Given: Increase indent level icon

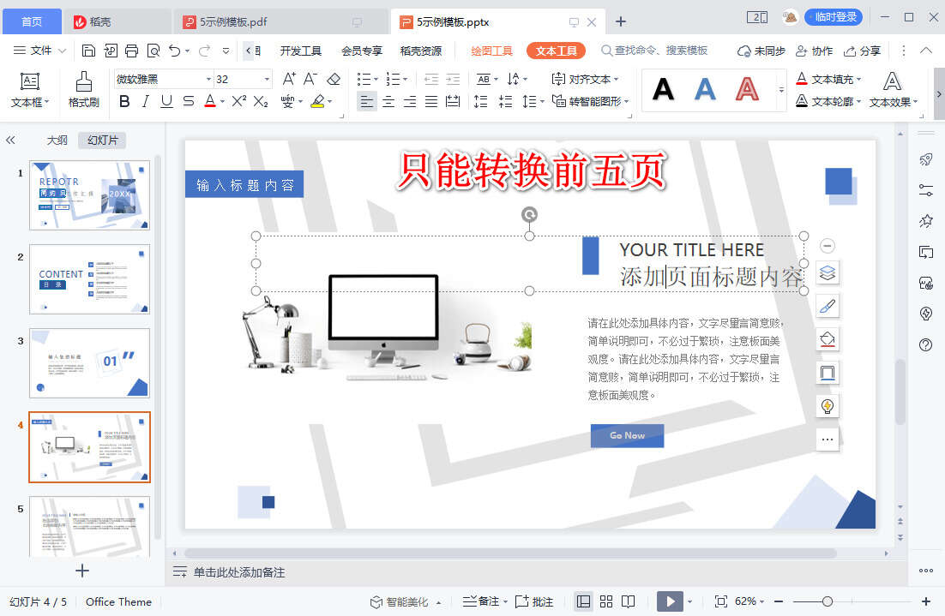Looking at the screenshot, I should coord(453,79).
